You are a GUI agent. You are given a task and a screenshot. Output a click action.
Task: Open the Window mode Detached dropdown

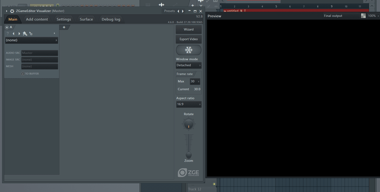click(x=189, y=65)
